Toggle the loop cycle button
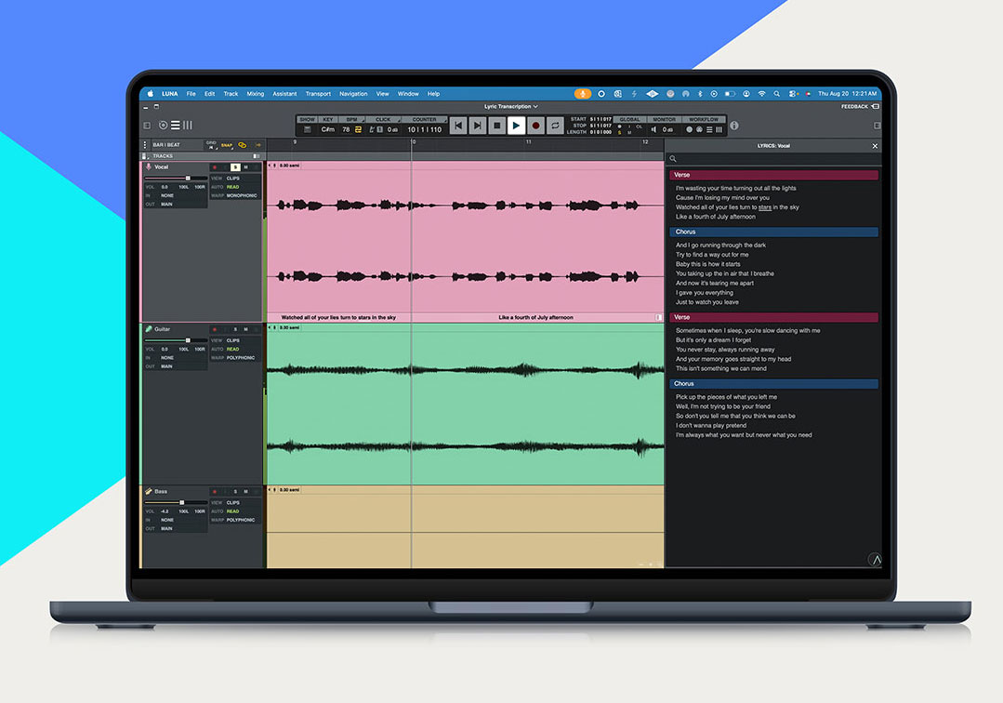The image size is (1003, 703). point(555,126)
